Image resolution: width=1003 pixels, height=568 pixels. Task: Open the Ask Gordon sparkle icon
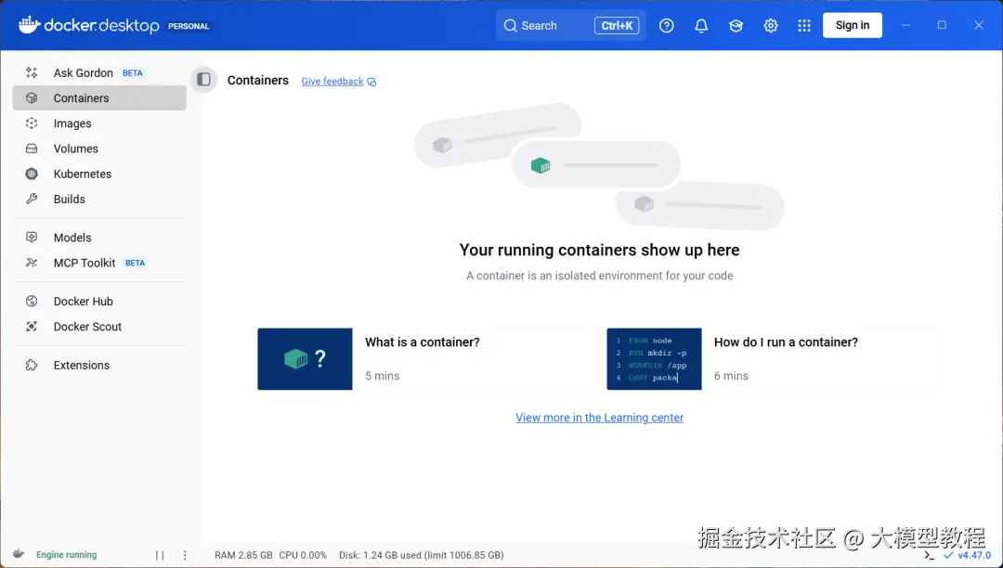tap(32, 72)
